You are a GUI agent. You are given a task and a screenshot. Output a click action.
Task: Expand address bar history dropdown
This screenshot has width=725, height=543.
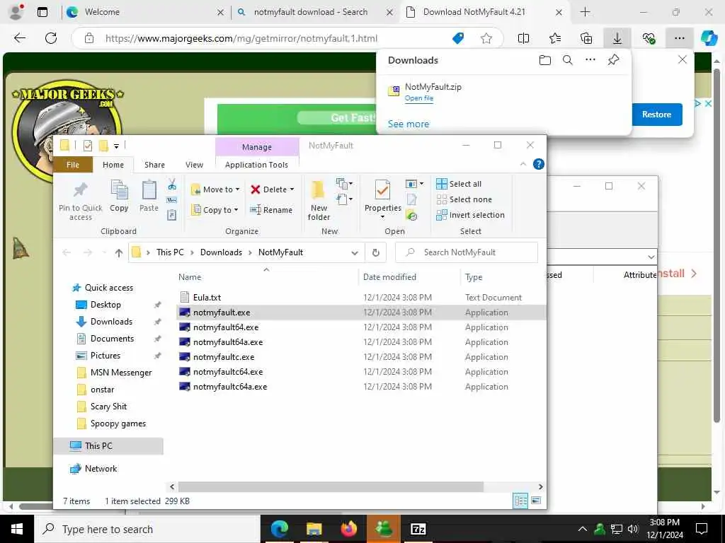pyautogui.click(x=355, y=252)
